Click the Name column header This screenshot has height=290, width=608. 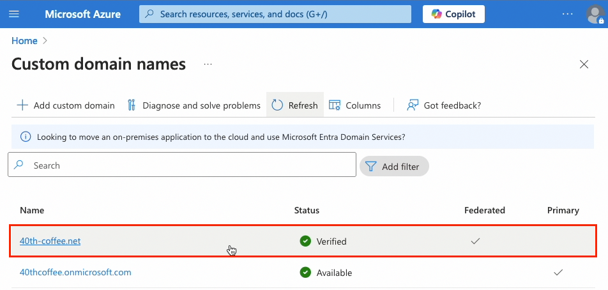(32, 210)
